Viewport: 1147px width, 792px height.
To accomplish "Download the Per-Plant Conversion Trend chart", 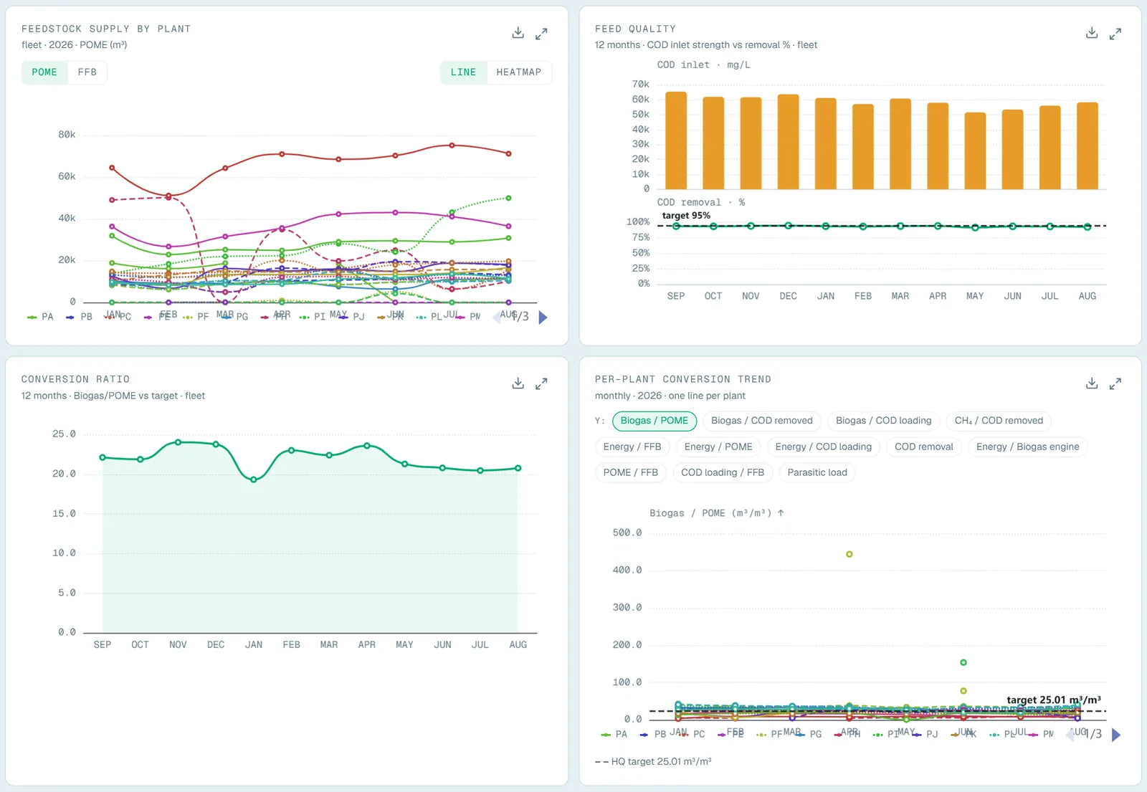I will point(1092,383).
